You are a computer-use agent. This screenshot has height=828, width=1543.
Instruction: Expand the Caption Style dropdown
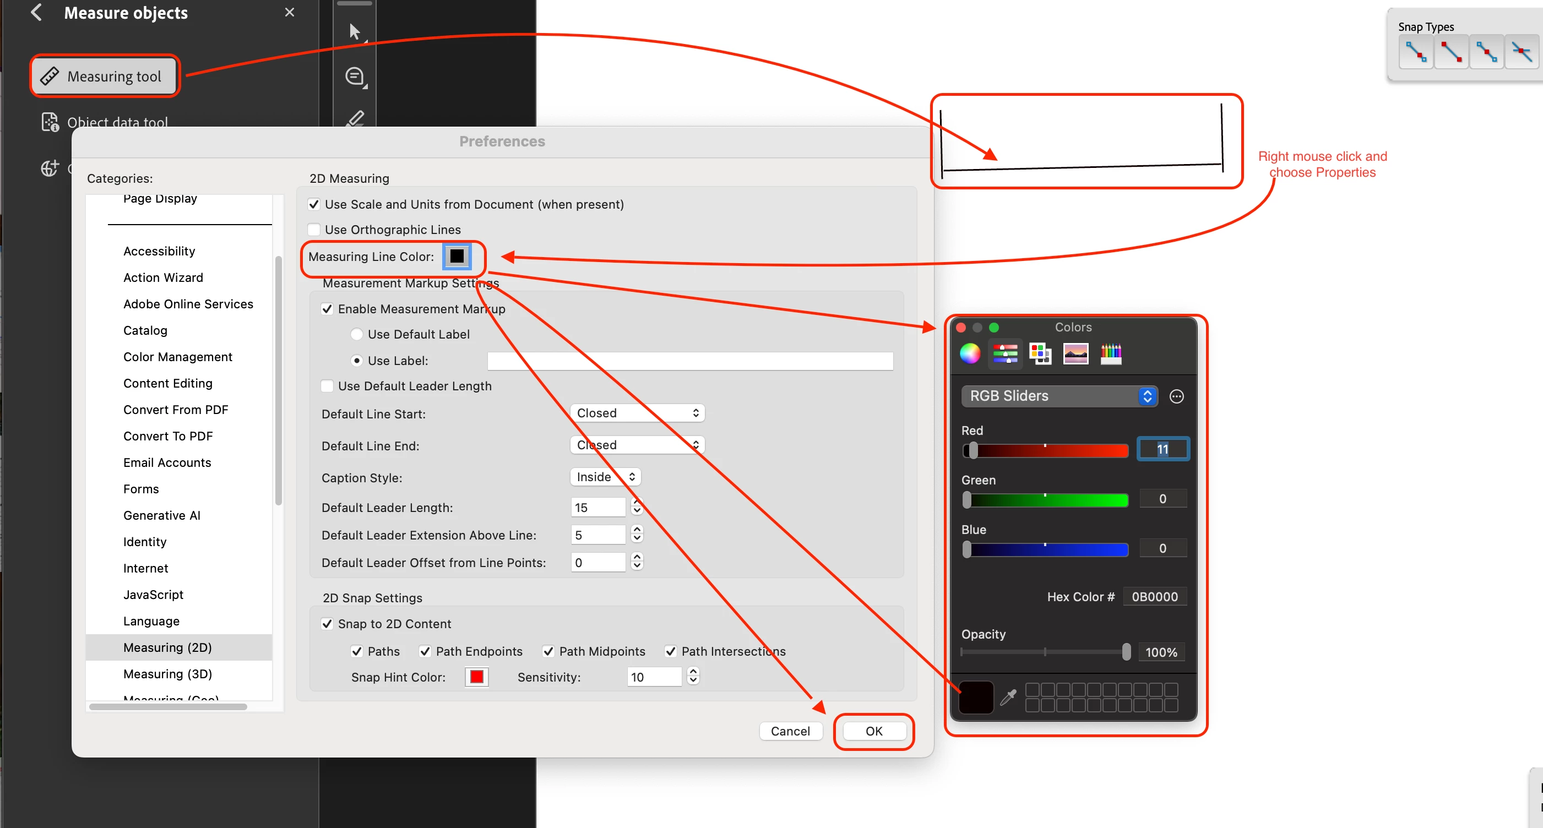point(606,477)
